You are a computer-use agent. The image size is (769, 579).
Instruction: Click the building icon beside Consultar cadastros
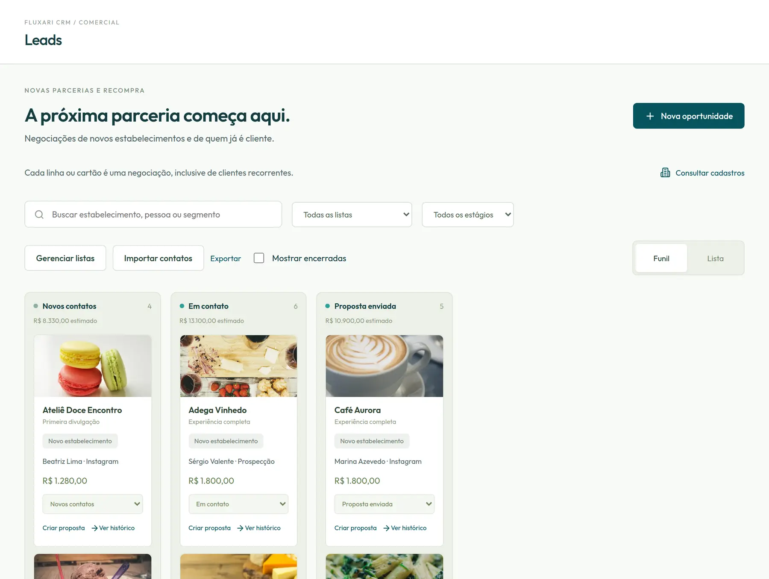665,173
